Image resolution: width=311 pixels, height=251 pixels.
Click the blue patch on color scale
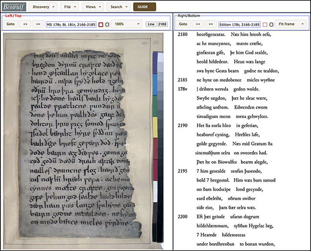tap(155, 85)
